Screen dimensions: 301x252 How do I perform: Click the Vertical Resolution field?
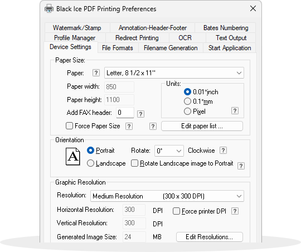point(134,223)
